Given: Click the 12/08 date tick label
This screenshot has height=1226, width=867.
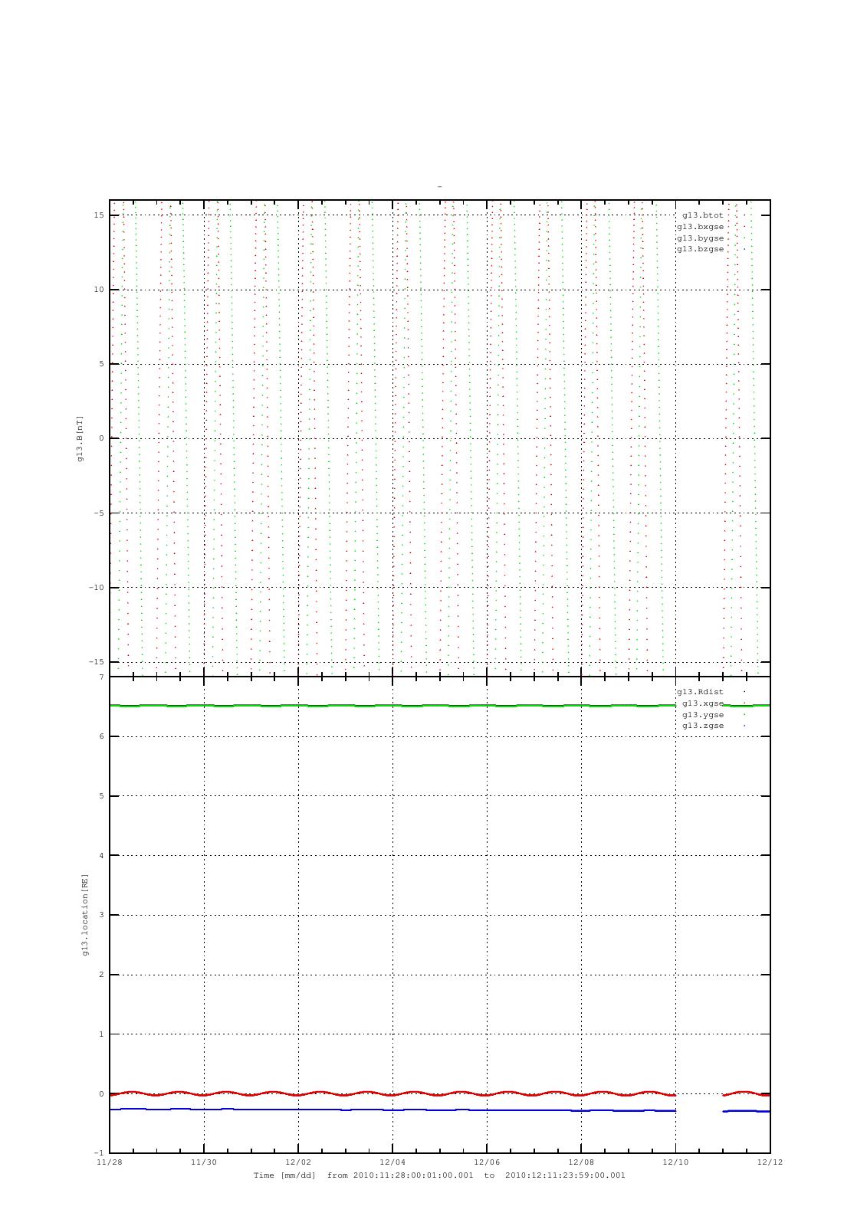Looking at the screenshot, I should pyautogui.click(x=581, y=1162).
